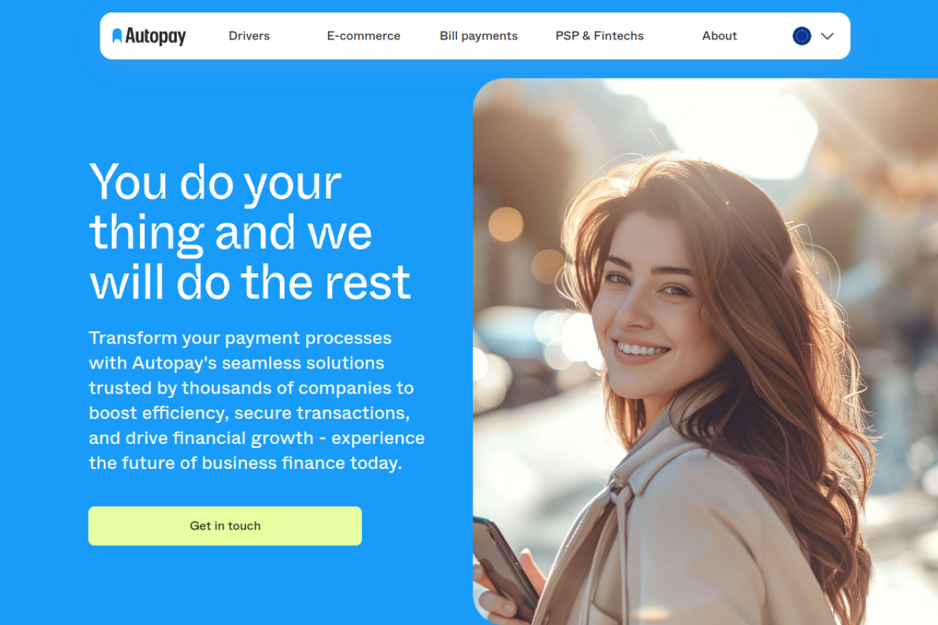Click the Get in touch button
The image size is (938, 625).
click(x=225, y=526)
